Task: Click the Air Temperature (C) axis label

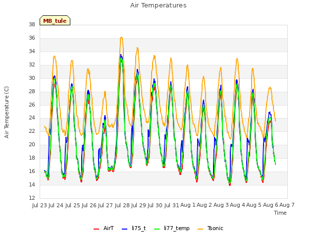Action: click(x=6, y=113)
